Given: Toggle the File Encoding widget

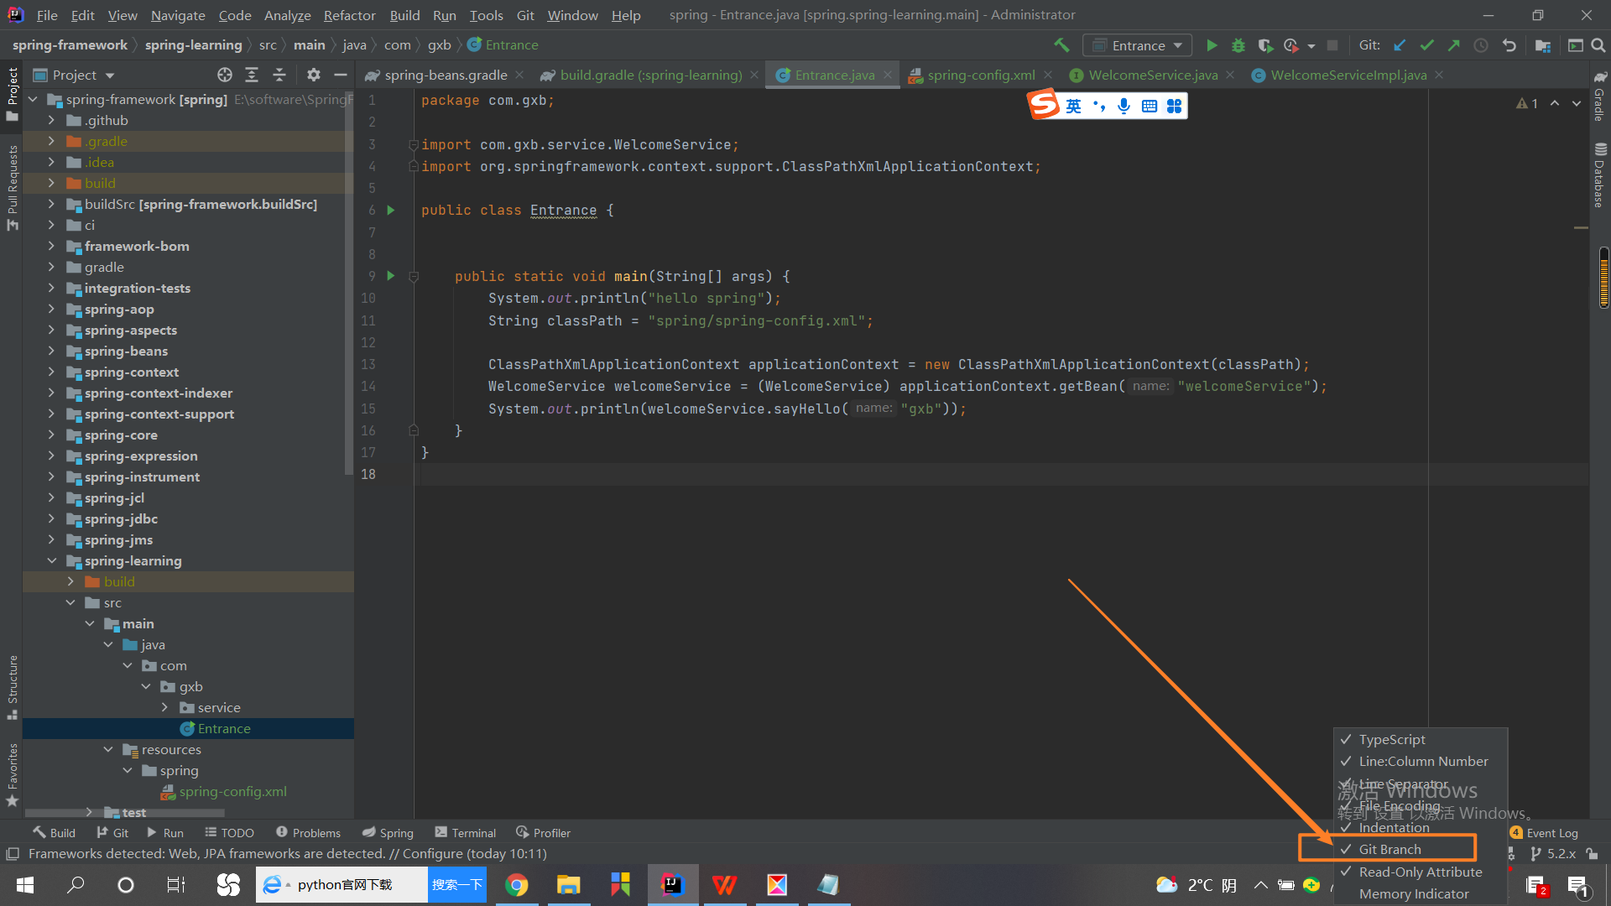Looking at the screenshot, I should (x=1421, y=805).
